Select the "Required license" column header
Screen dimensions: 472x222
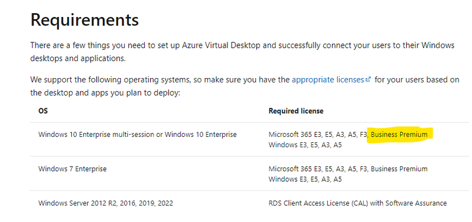pos(296,111)
